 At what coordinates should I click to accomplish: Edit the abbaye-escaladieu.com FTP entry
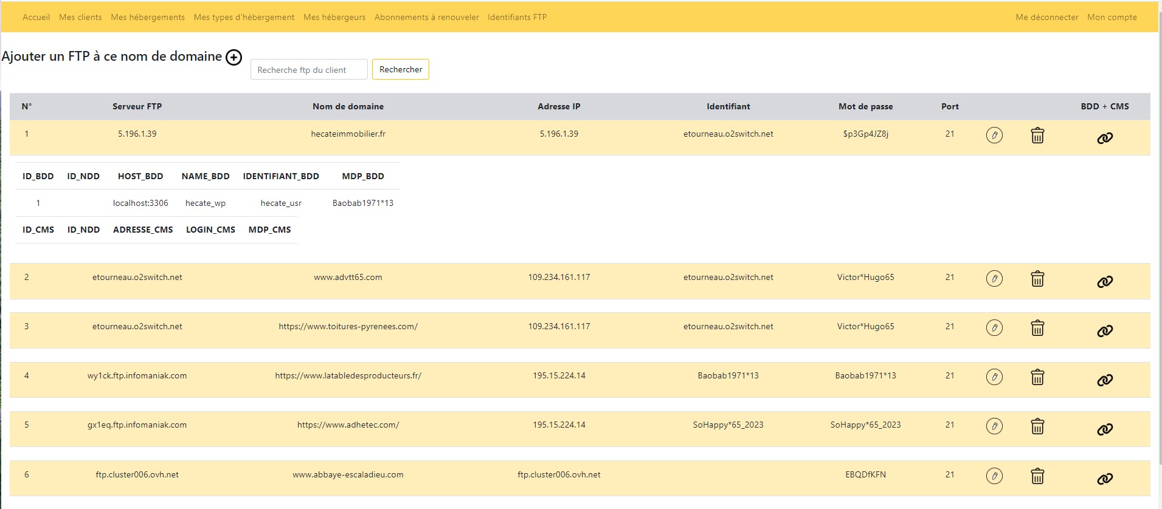click(x=994, y=476)
